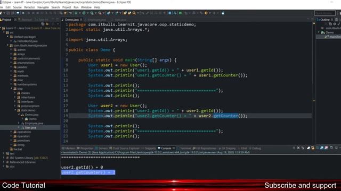Collapse the staticdemo package node
The image size is (341, 191).
(15, 110)
